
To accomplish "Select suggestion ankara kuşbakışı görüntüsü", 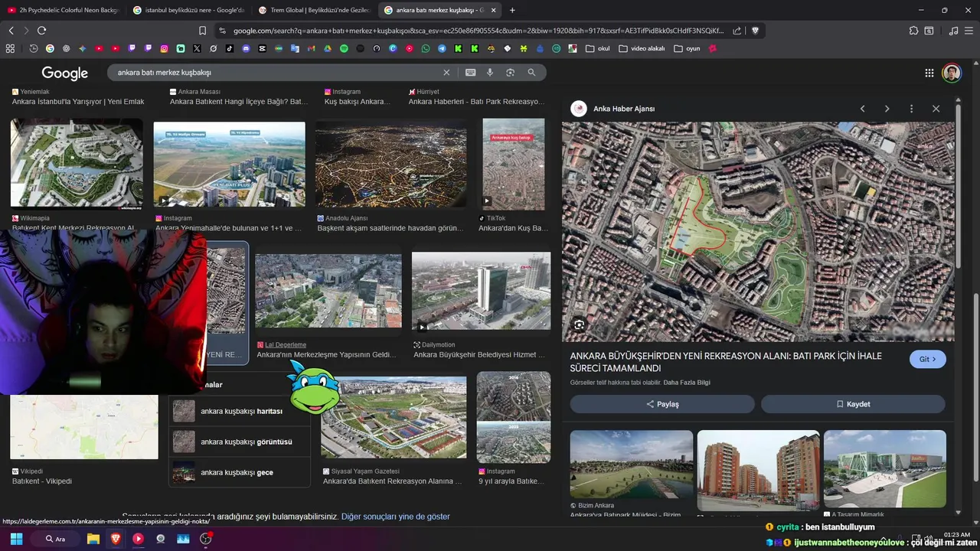I will click(241, 442).
